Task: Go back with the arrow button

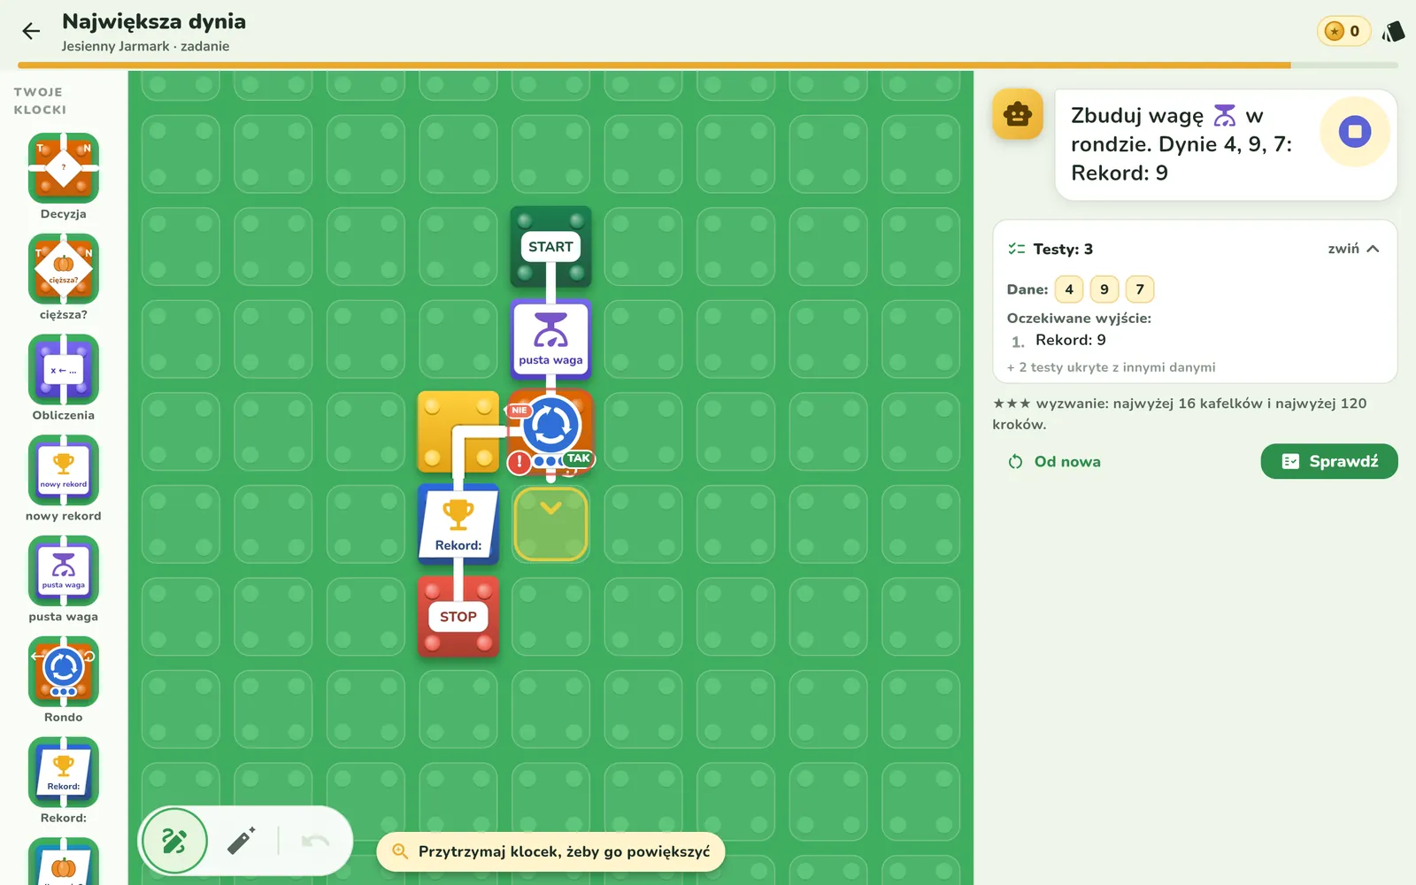Action: click(31, 31)
